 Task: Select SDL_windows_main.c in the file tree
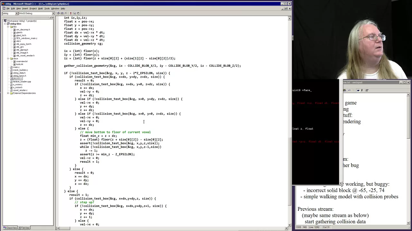[x=27, y=38]
